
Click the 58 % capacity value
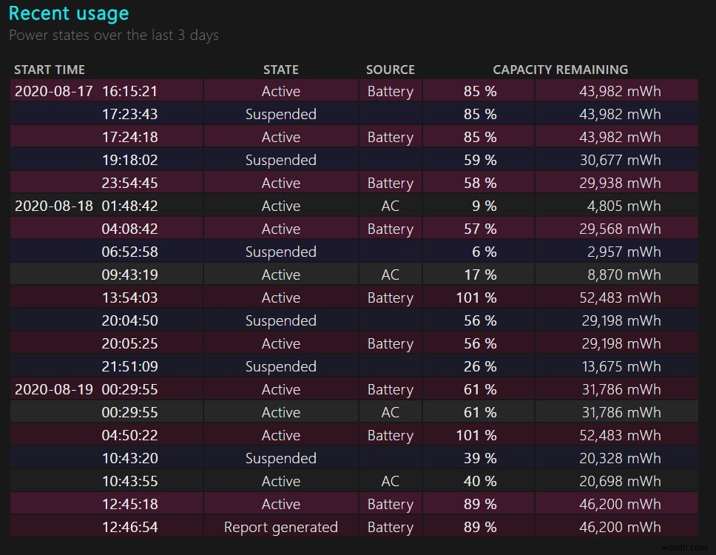pyautogui.click(x=480, y=183)
